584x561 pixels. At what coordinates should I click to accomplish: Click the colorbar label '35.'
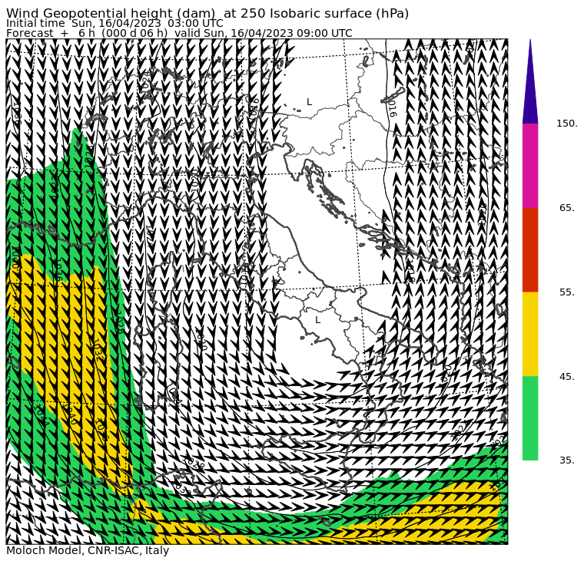(567, 460)
